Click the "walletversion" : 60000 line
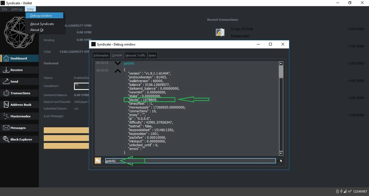This screenshot has width=369, height=196. point(145,81)
